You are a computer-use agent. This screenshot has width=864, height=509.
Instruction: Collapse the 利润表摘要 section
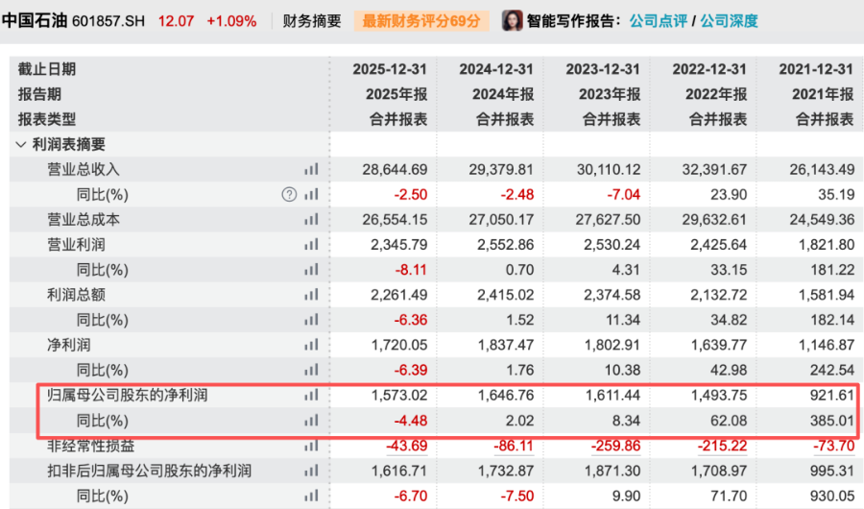(x=21, y=145)
